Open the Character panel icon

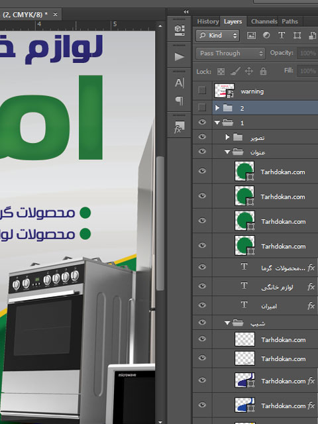(x=180, y=83)
